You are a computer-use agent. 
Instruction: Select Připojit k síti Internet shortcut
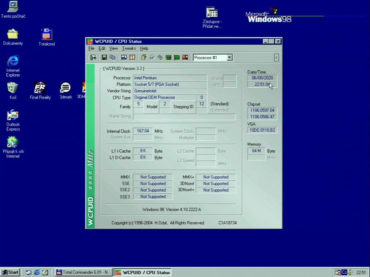pos(13,147)
